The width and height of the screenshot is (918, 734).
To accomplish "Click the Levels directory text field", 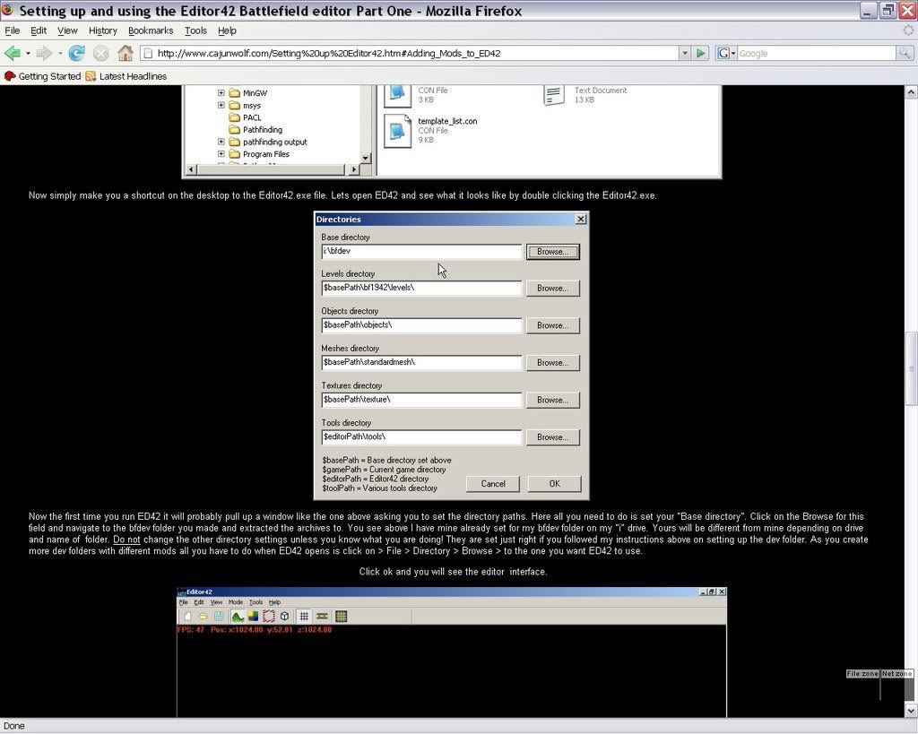I will [x=421, y=288].
